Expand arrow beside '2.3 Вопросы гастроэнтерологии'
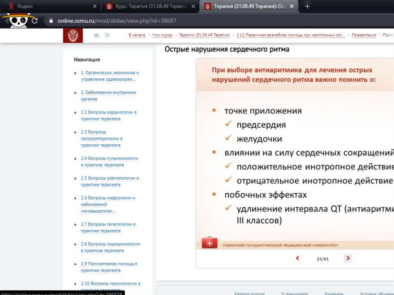 (x=75, y=132)
